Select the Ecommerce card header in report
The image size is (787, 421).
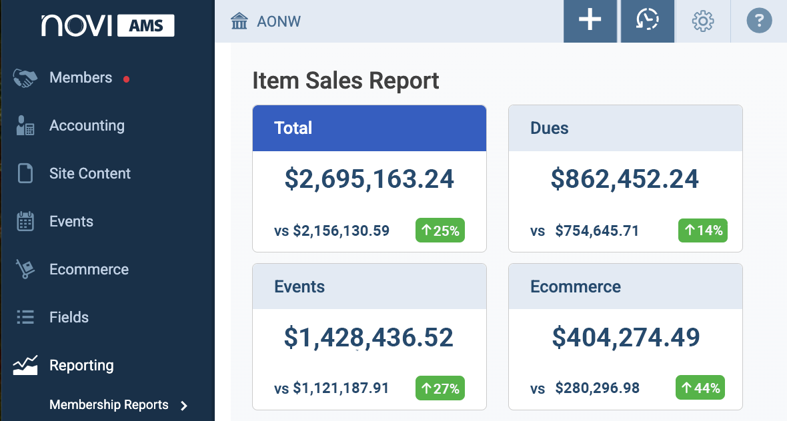626,286
